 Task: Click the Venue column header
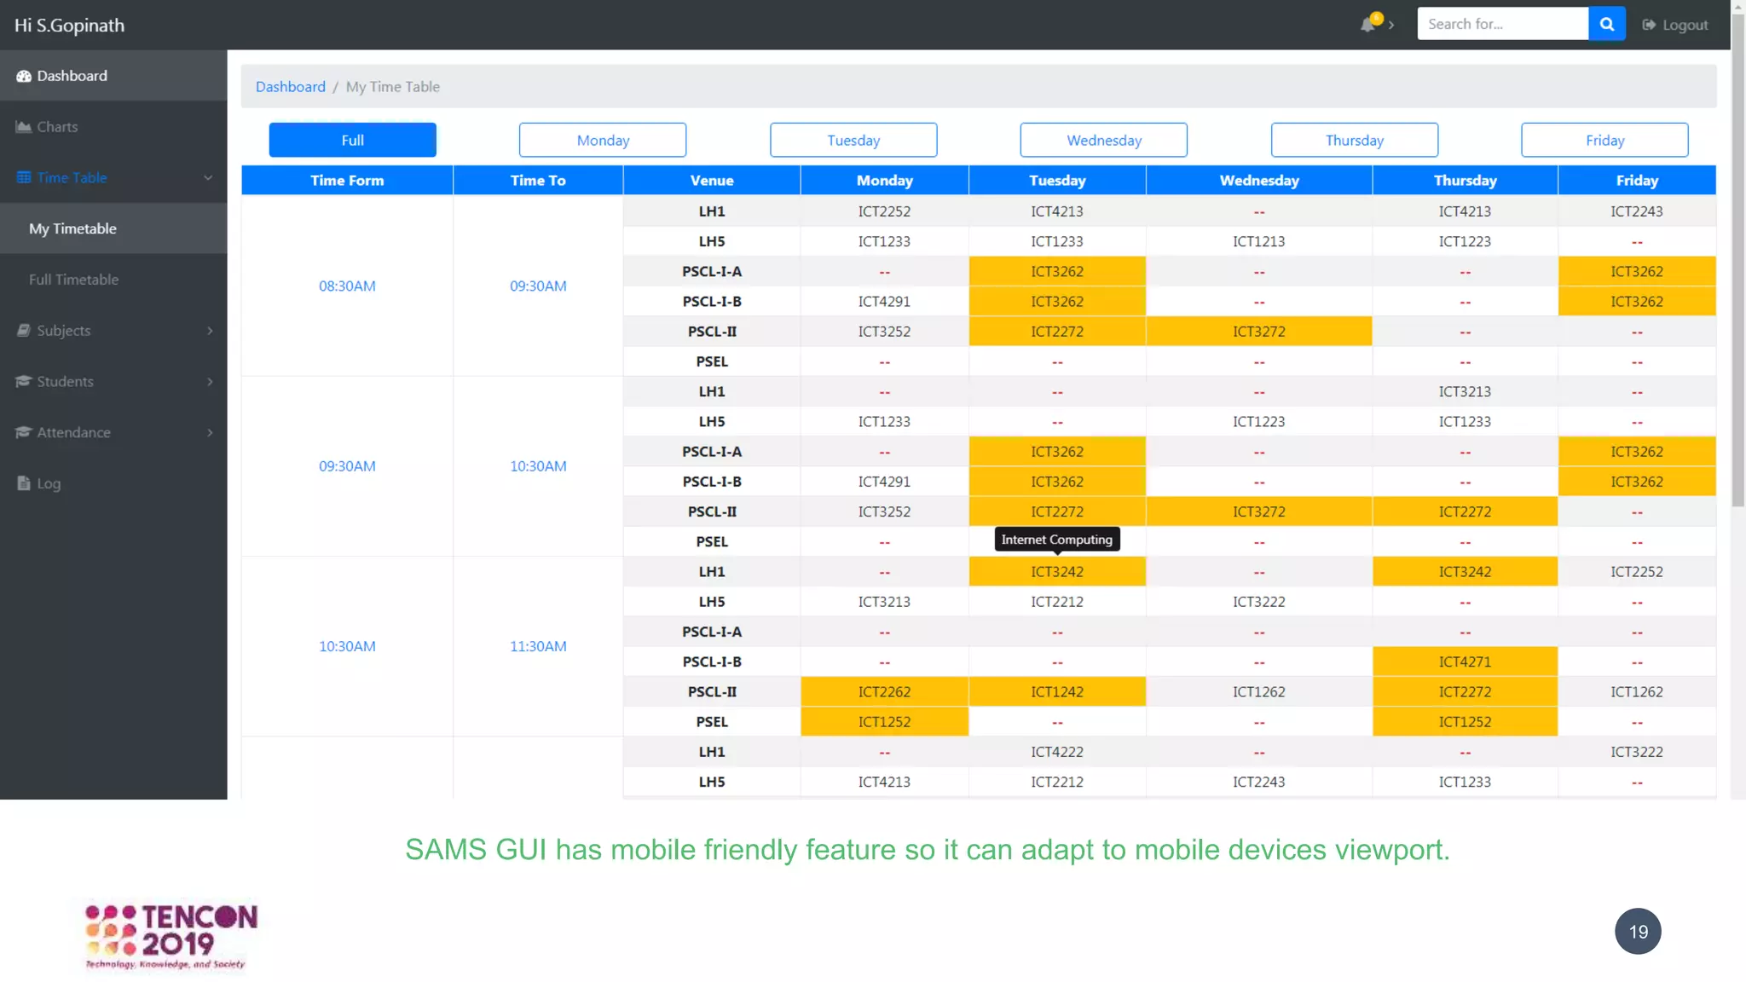point(712,181)
